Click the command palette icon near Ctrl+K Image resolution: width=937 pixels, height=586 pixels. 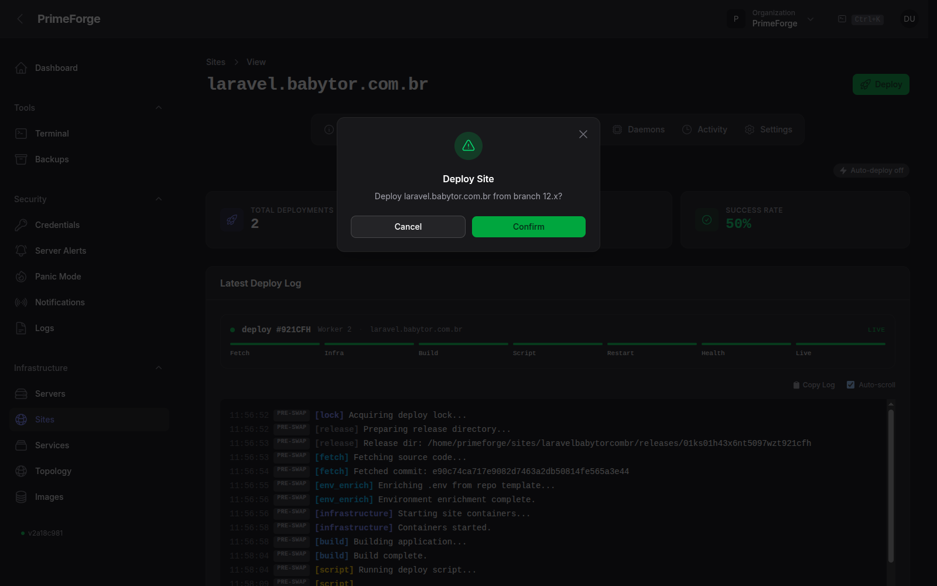coord(842,19)
